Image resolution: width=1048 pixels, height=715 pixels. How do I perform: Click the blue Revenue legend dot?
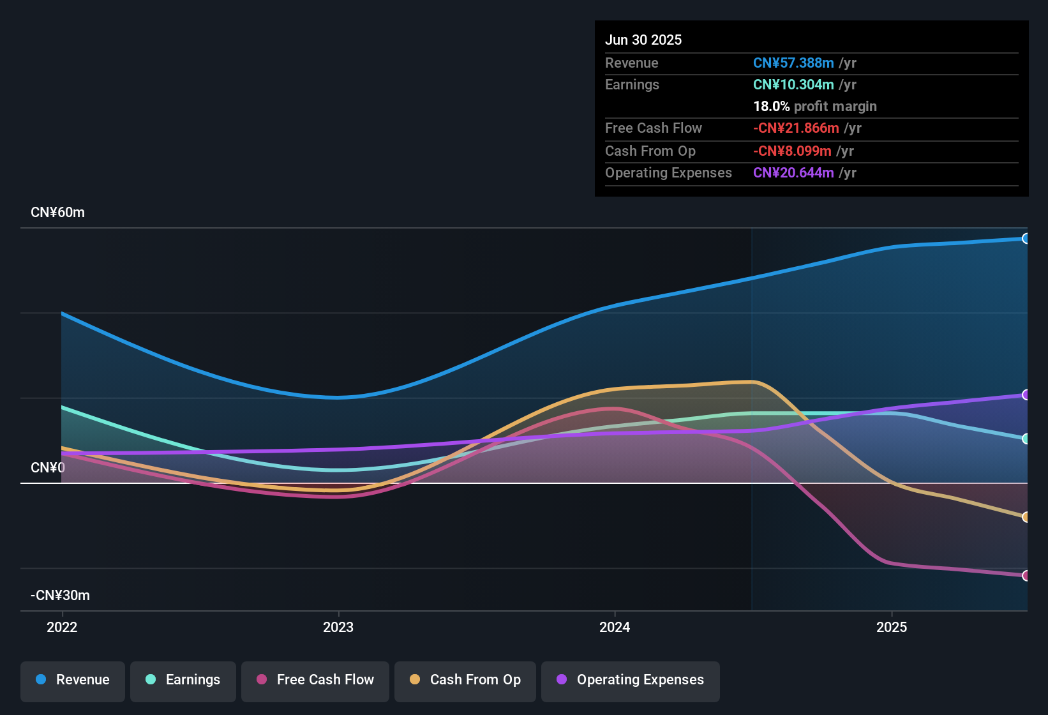[41, 680]
